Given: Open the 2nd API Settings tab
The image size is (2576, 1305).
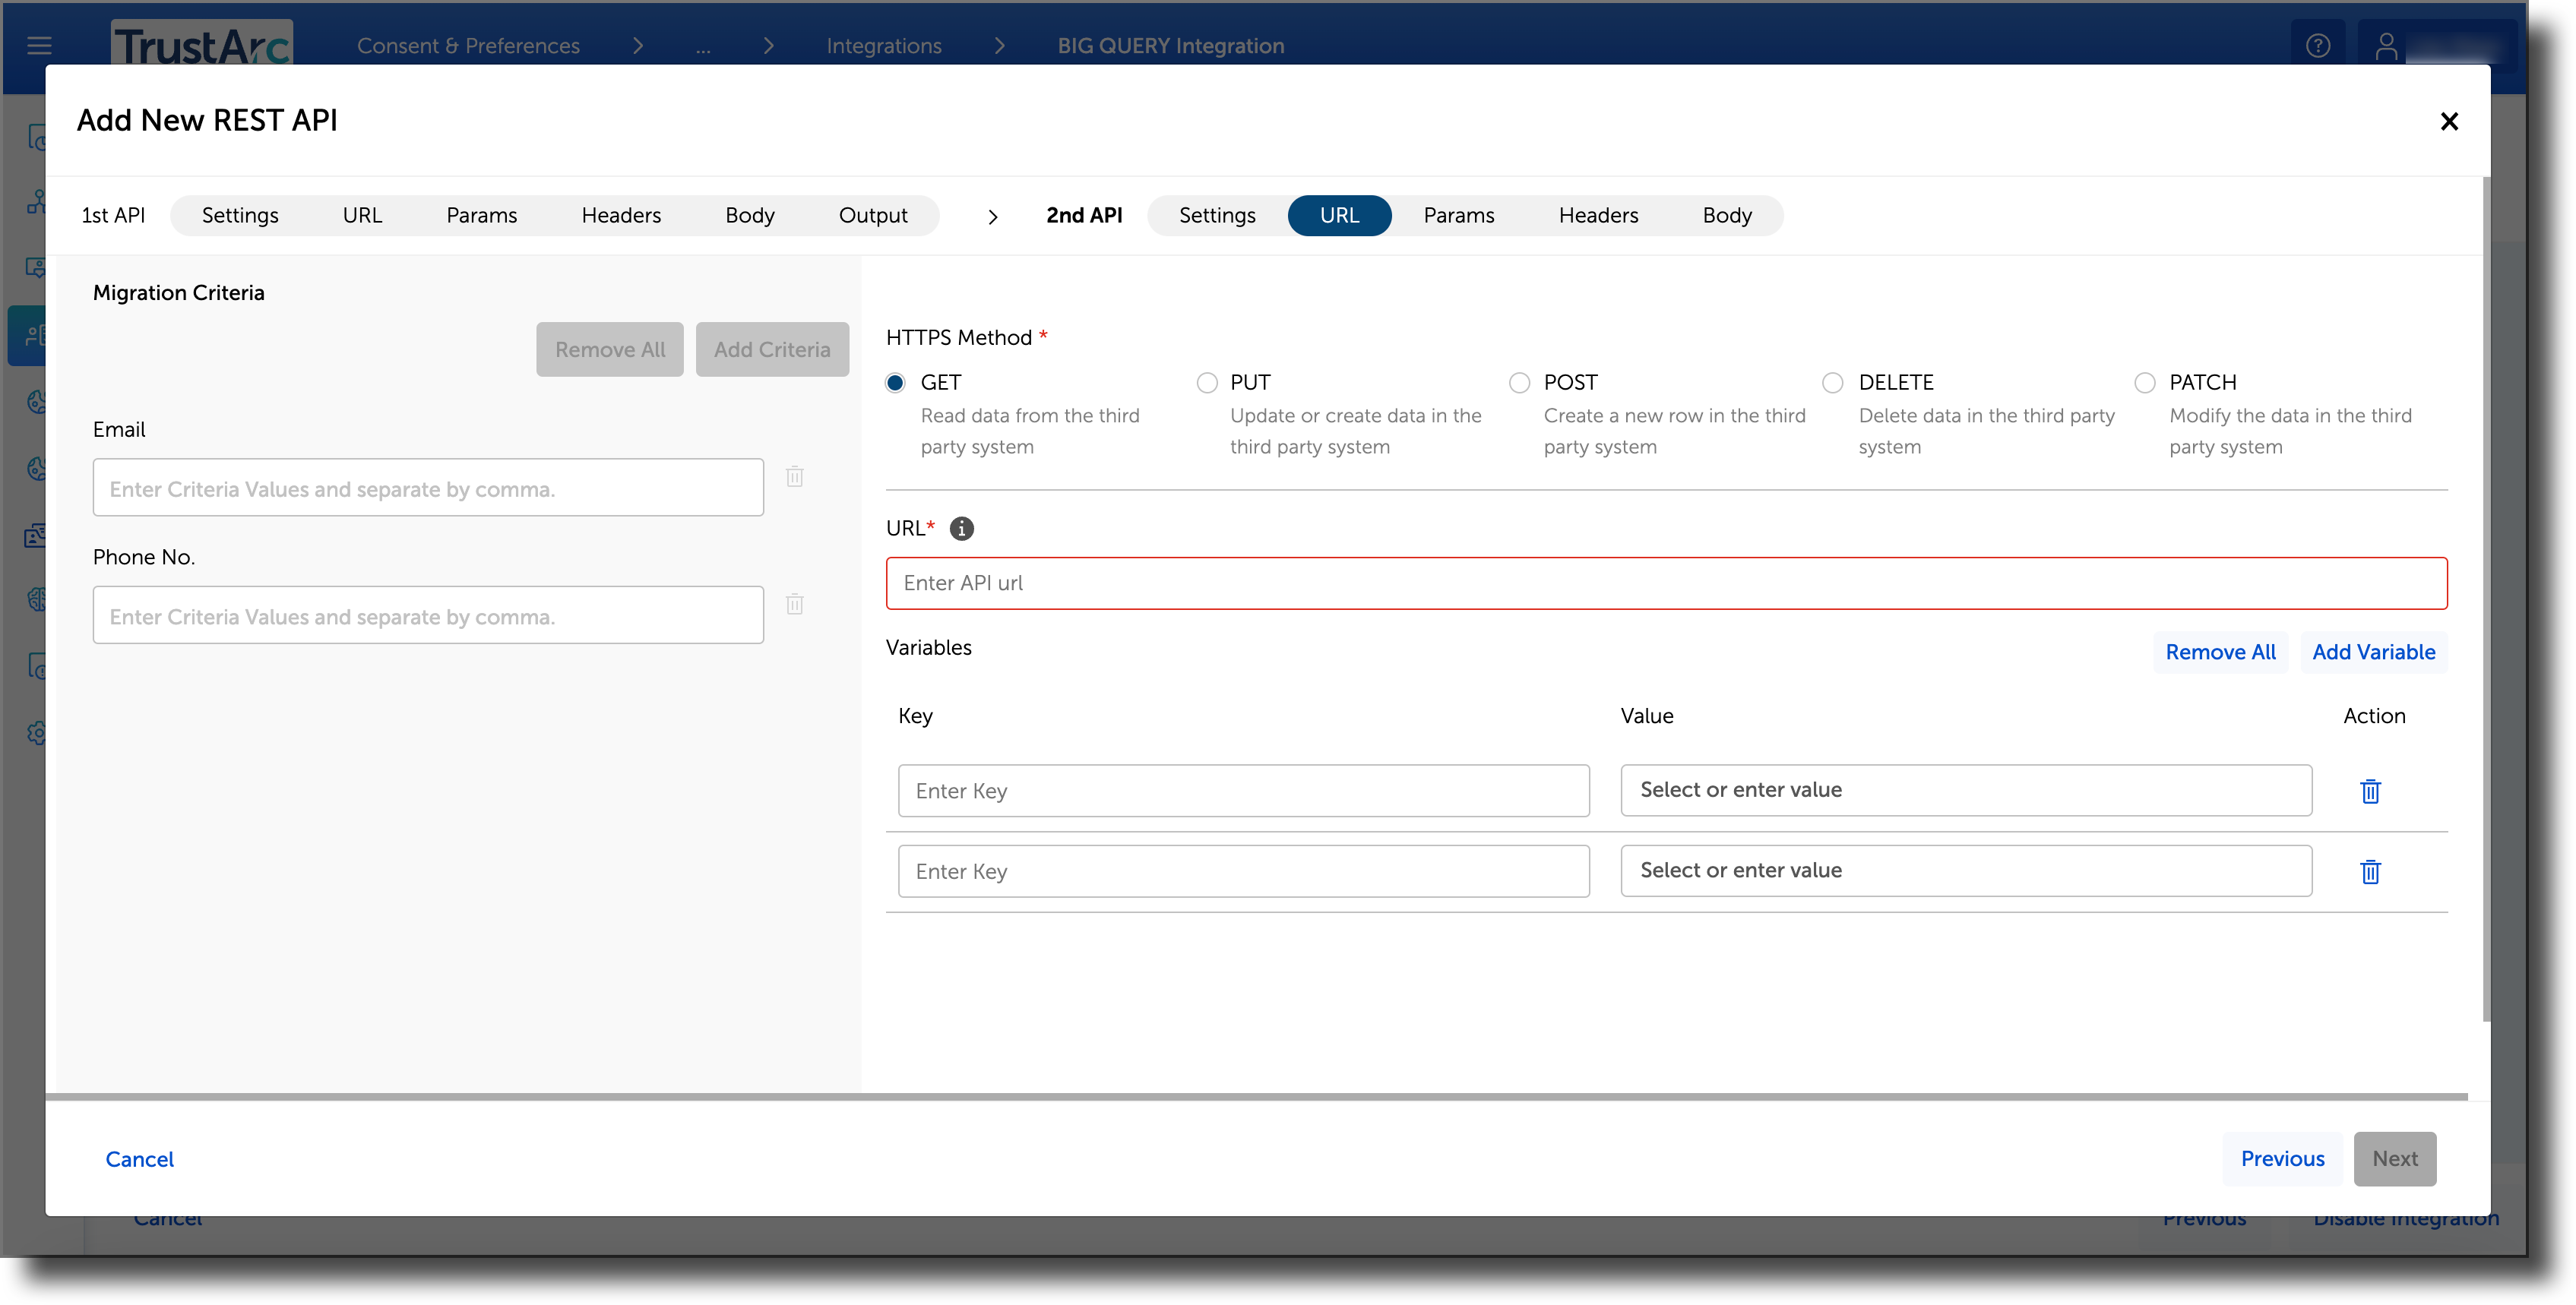Looking at the screenshot, I should 1217,216.
